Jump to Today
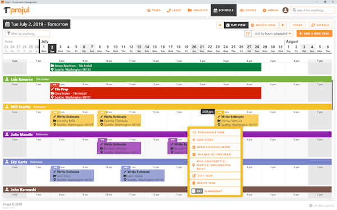The width and height of the screenshot is (337, 210). tap(298, 25)
